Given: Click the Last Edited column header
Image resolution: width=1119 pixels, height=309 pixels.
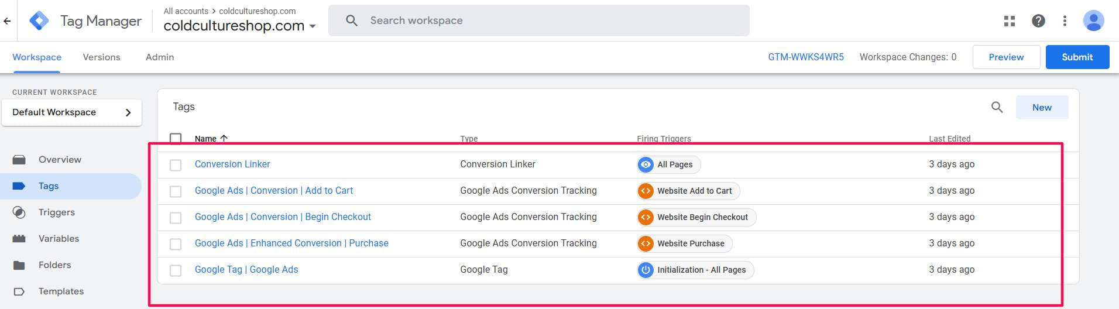Looking at the screenshot, I should [949, 139].
